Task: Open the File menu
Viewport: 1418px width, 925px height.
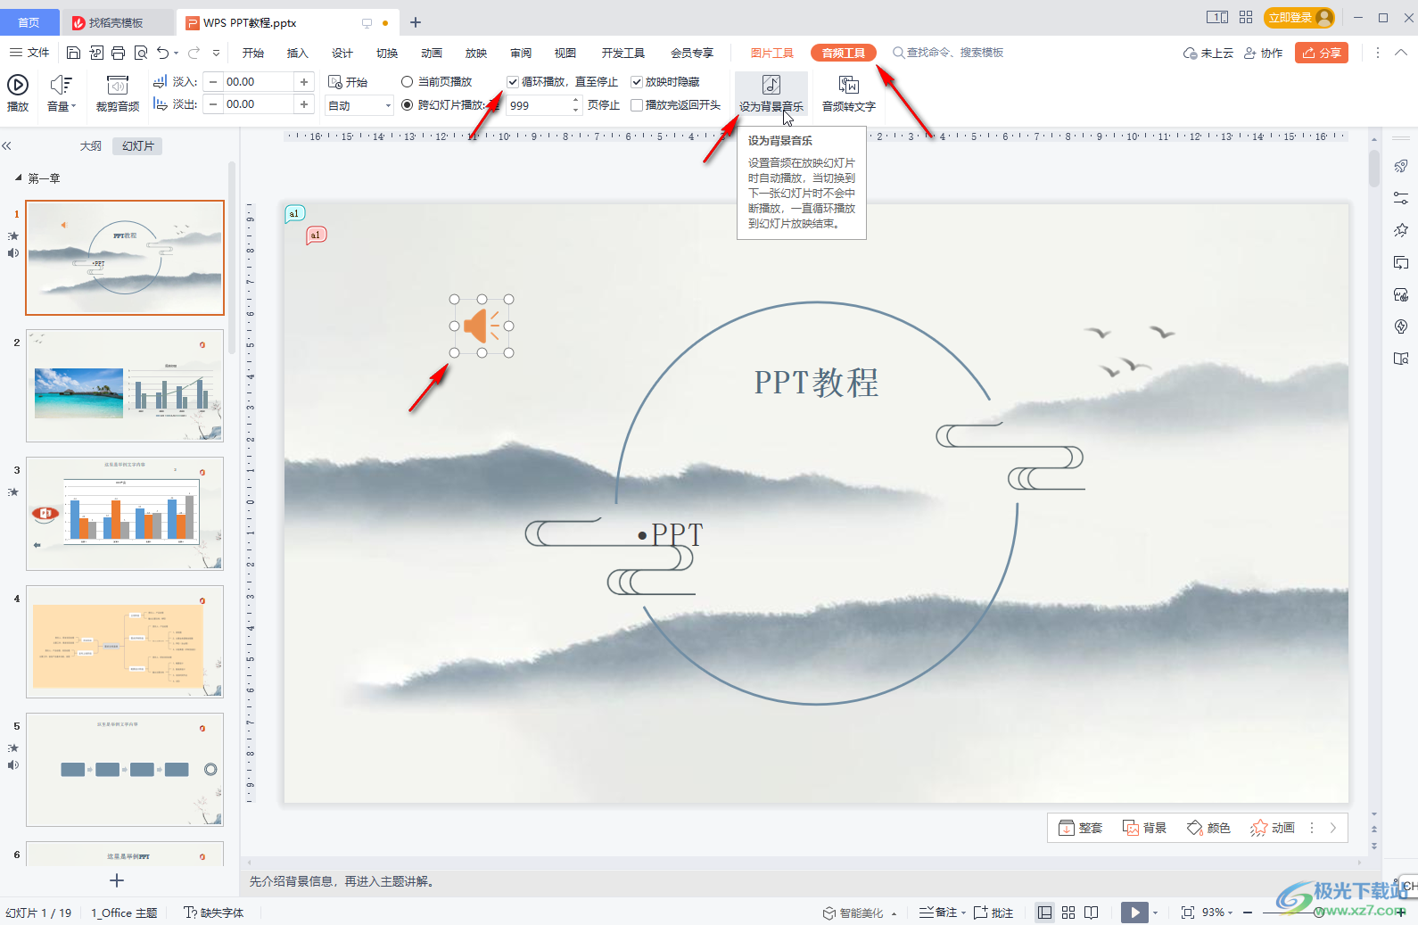Action: 29,53
